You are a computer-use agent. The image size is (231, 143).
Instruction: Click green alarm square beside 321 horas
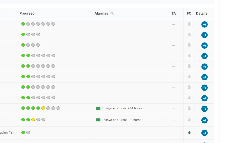tap(98, 120)
